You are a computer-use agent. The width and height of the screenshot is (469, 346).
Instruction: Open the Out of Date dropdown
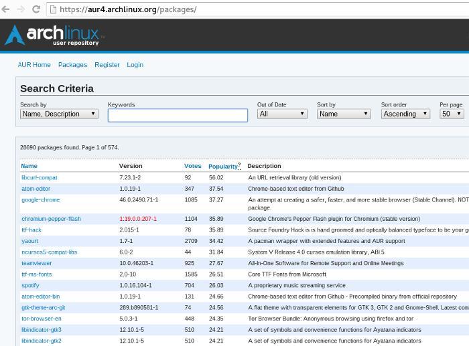(282, 114)
